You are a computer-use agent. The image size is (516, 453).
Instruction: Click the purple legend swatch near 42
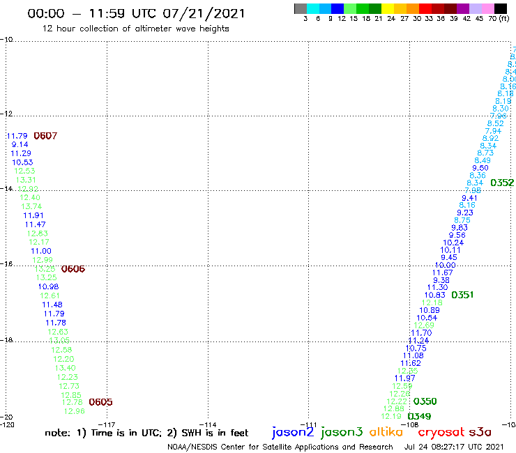click(x=463, y=8)
